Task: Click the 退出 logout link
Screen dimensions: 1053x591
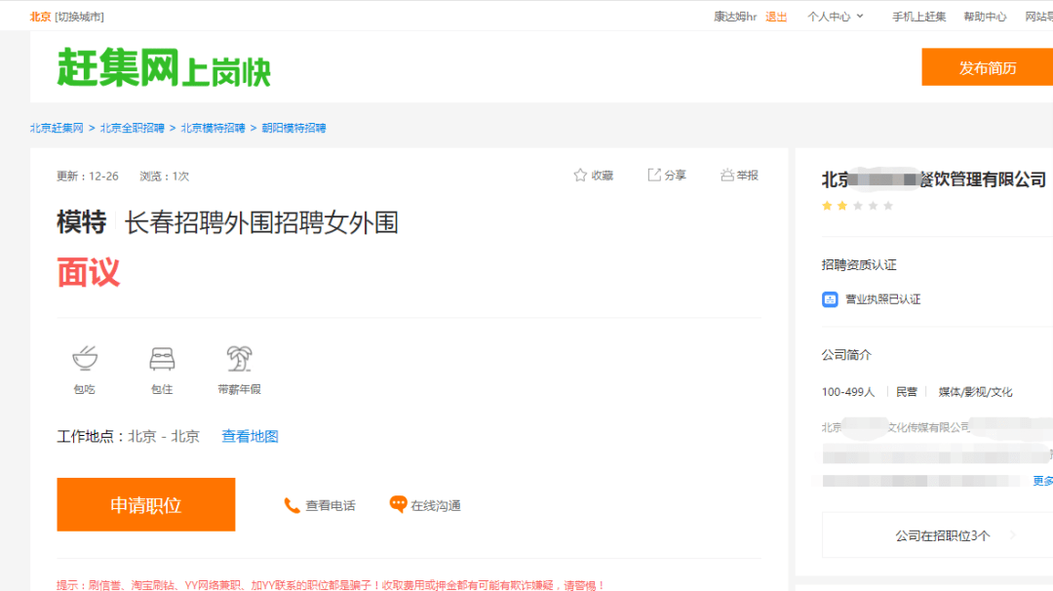Action: point(776,17)
